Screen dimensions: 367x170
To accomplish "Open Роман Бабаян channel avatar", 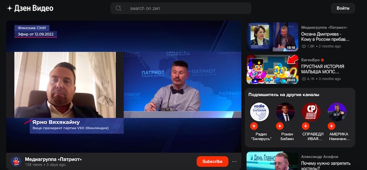I will point(285,112).
